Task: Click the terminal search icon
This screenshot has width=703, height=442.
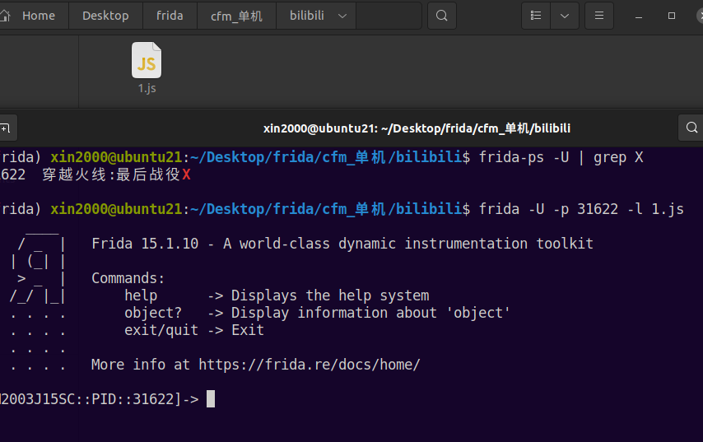Action: point(691,128)
